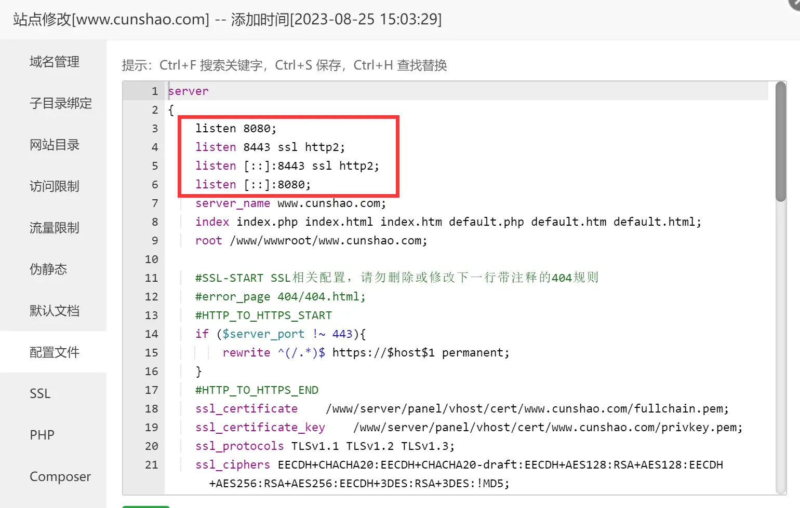Click the root /www/wwwroot path line
The width and height of the screenshot is (800, 508).
(311, 241)
